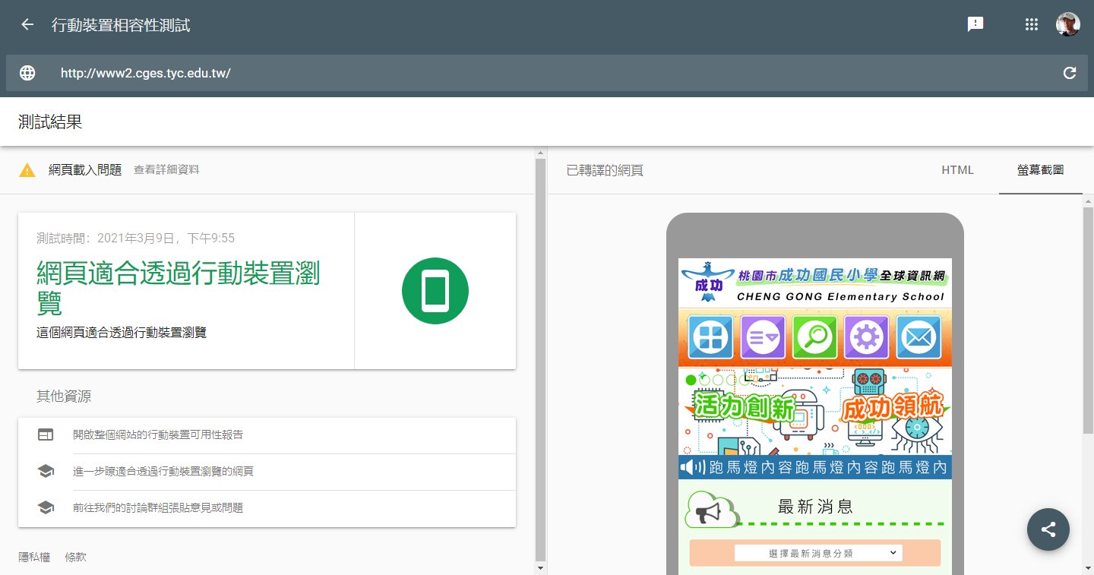Click the blue envelope icon in preview

(919, 337)
